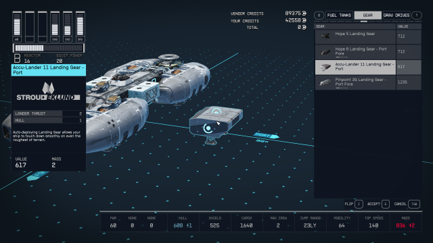Click Accu-Lander 11 list thumbnail icon
Screen dimensions: 433x243
point(325,67)
